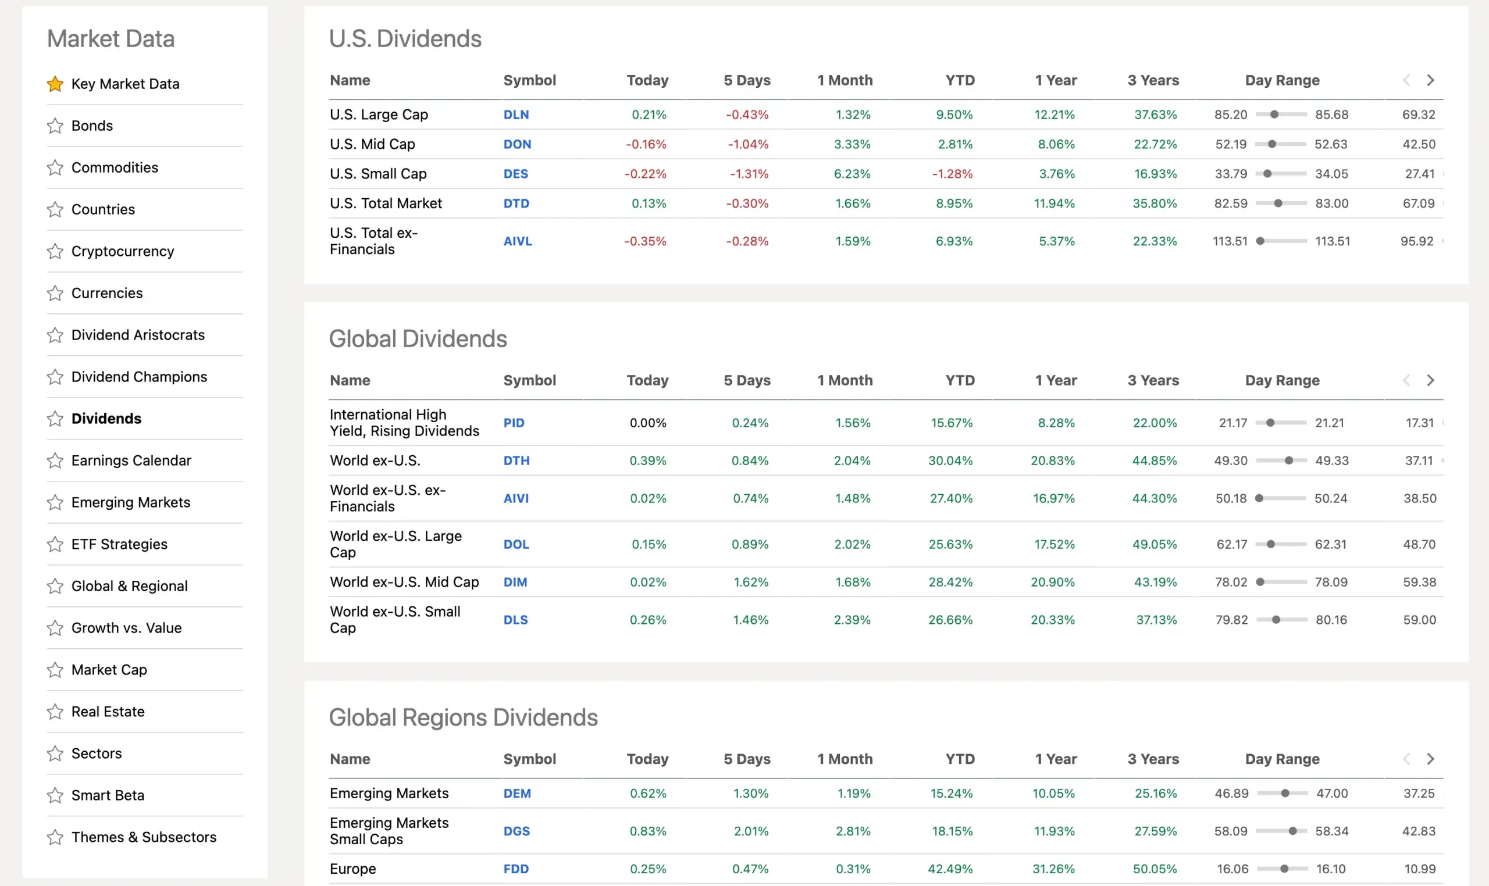Open the AIVI ticker link
The image size is (1489, 886).
(x=516, y=499)
